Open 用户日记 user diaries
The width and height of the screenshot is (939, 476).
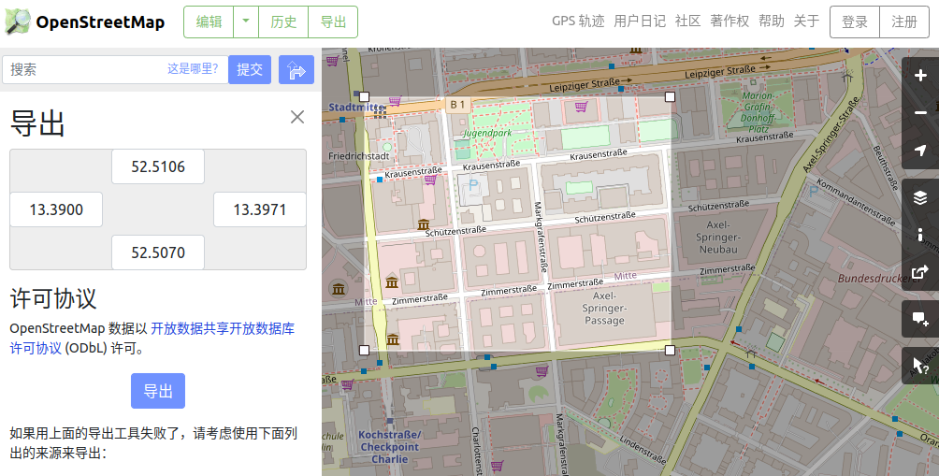(x=640, y=21)
